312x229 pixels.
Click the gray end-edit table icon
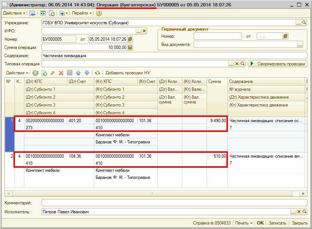[x=69, y=73]
